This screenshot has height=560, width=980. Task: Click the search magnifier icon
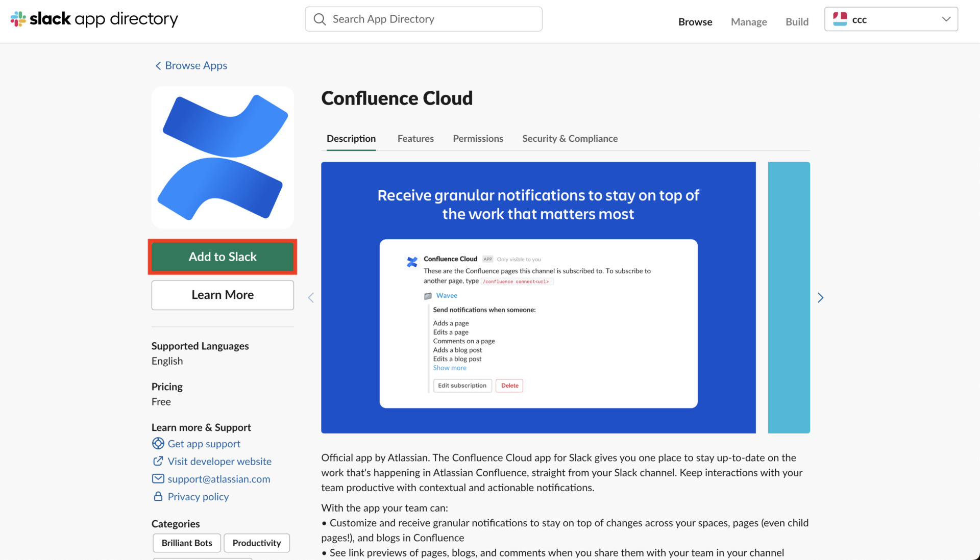(320, 19)
